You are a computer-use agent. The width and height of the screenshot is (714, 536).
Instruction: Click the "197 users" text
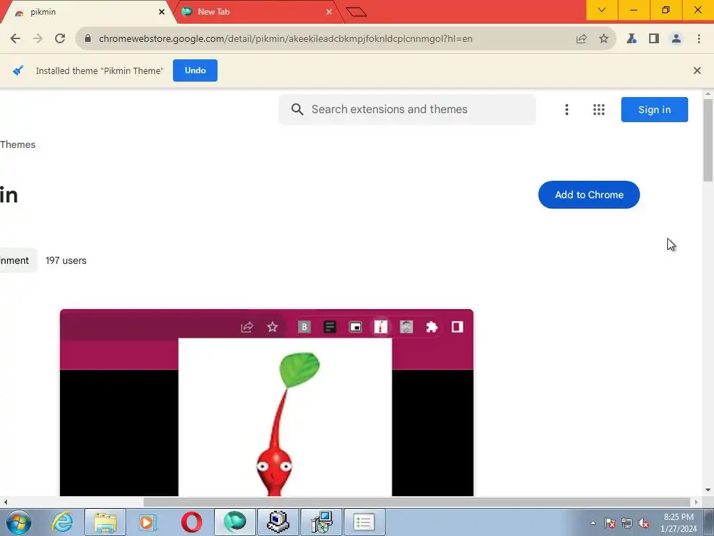(66, 261)
